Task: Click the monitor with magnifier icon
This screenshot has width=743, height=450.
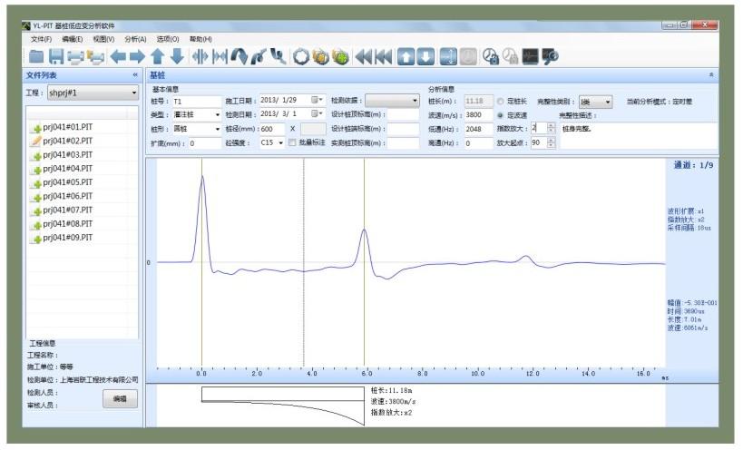Action: [550, 57]
